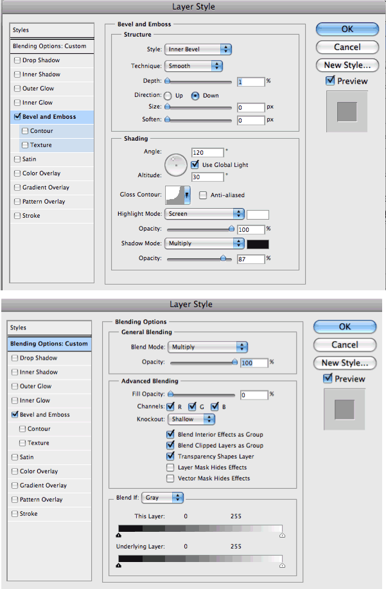
Task: Enable Color Overlay in bottom dialog
Action: click(15, 471)
